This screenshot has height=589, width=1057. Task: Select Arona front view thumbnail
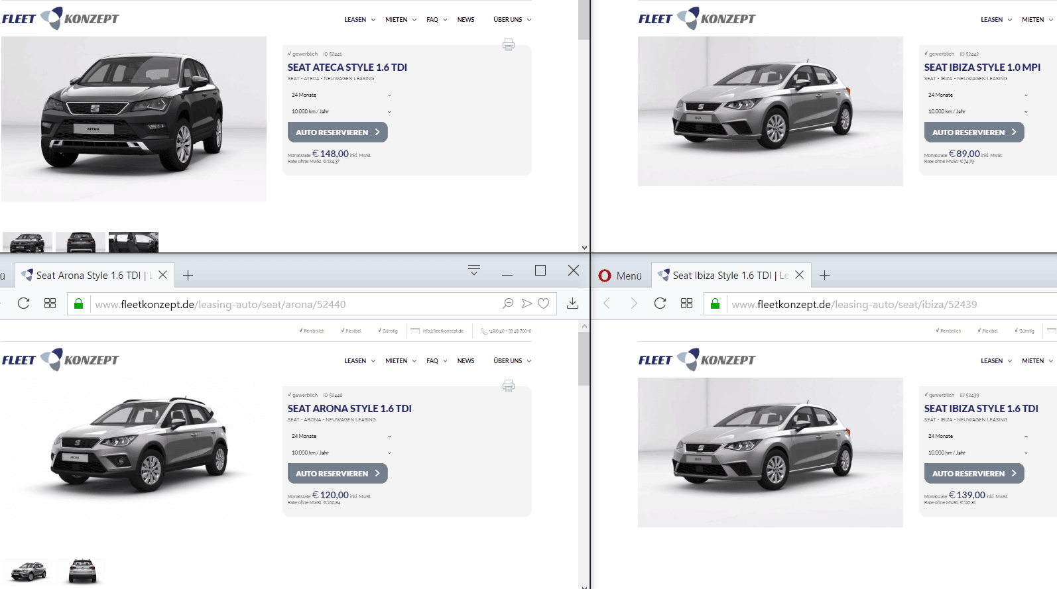[x=27, y=571]
